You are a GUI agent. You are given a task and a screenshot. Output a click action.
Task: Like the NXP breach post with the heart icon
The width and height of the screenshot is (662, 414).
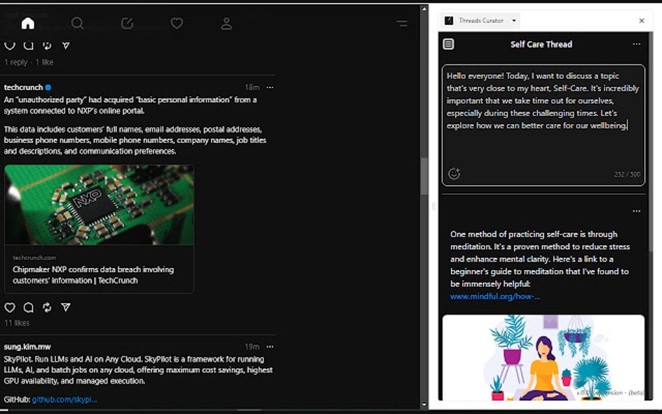click(10, 308)
